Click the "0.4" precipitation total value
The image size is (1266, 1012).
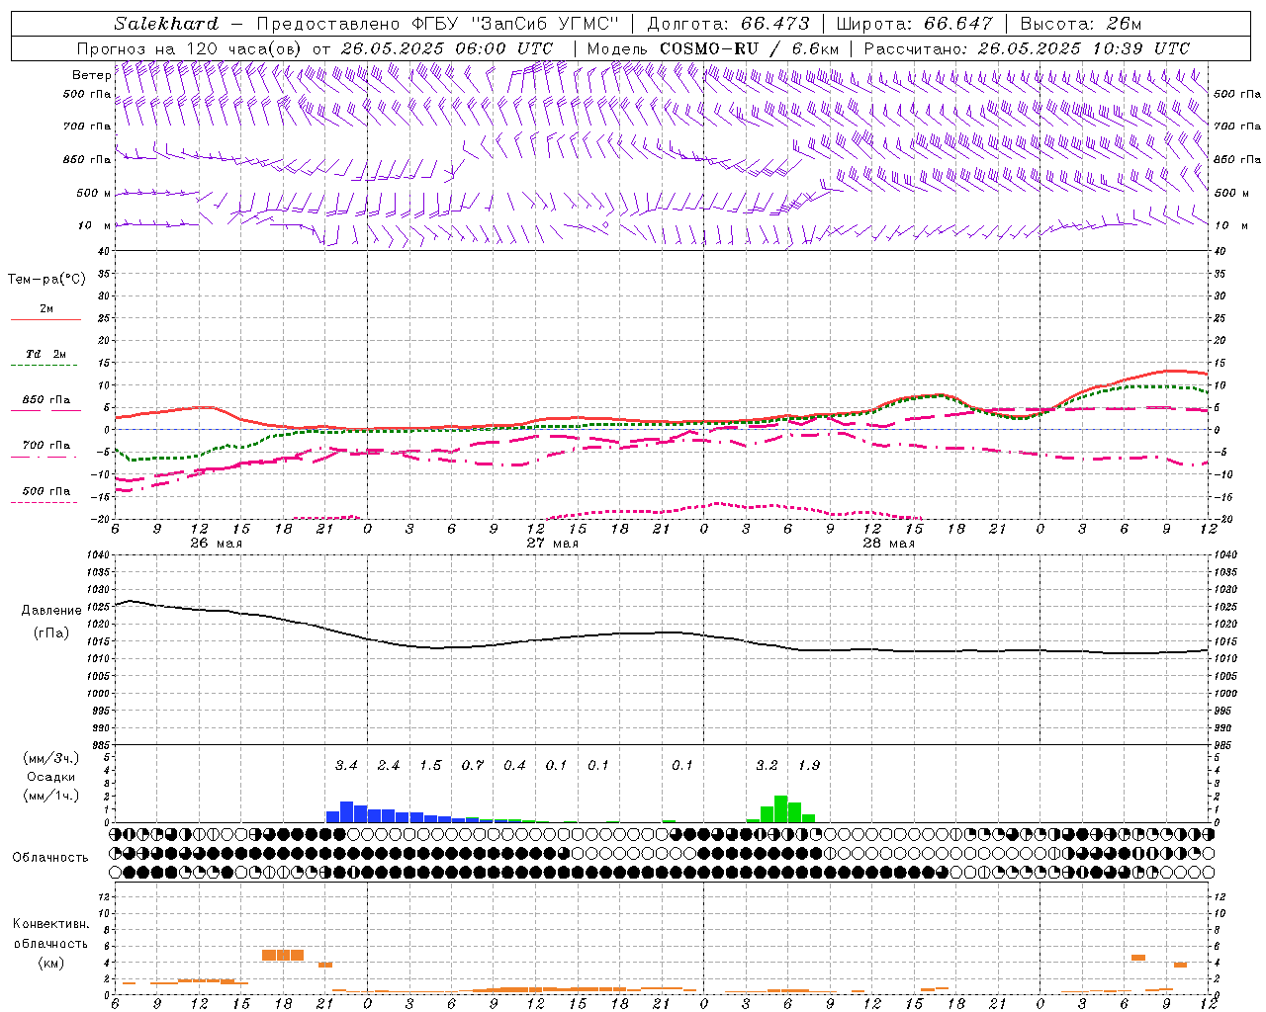(x=514, y=766)
